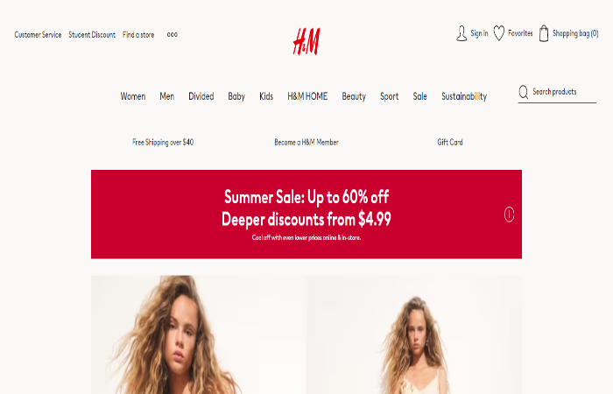The width and height of the screenshot is (613, 394).
Task: Show sale info via circled i icon
Action: [509, 215]
